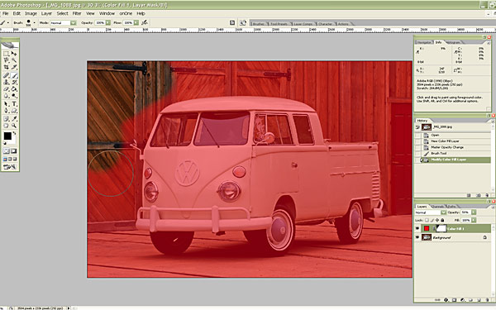
Task: Switch to Standard Screen mode
Action: tap(5, 159)
